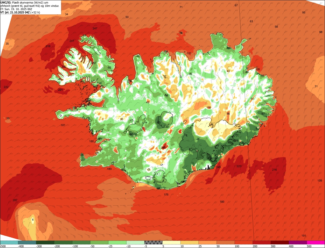This screenshot has width=325, height=248.
Task: Click the value 180 west of Reykjanes
Action: tap(92, 141)
